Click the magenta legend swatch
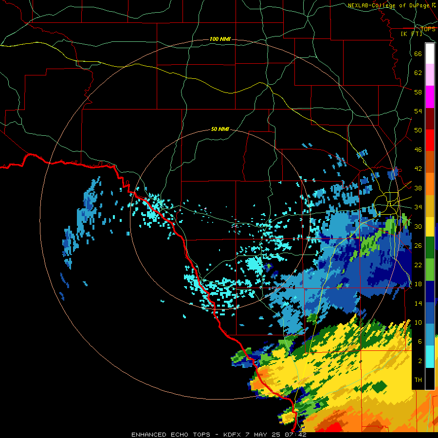Image resolution: width=438 pixels, height=438 pixels. pyautogui.click(x=430, y=97)
